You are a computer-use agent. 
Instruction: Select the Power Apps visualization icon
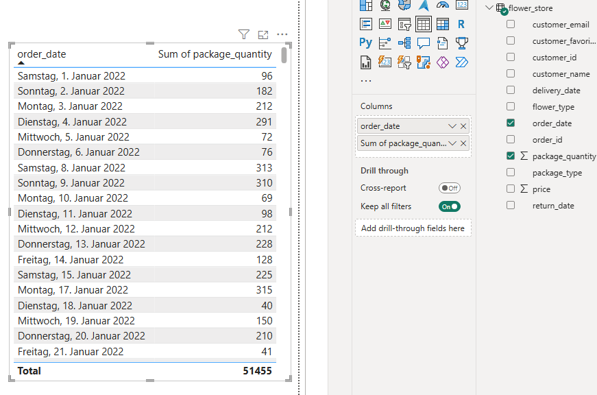442,62
